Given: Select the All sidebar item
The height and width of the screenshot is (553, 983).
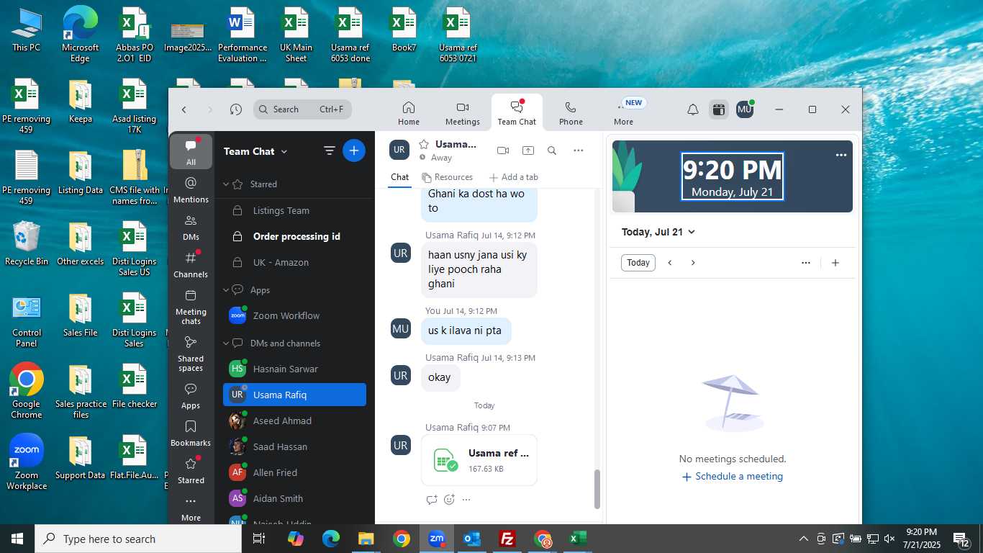Looking at the screenshot, I should [191, 151].
